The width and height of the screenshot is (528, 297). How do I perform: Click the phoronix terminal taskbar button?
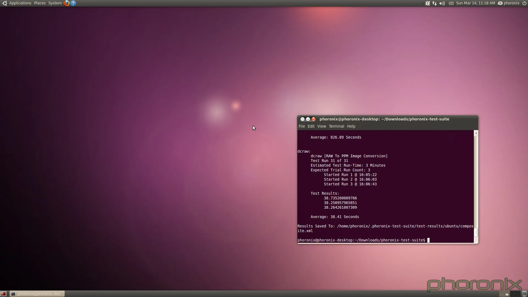(x=37, y=294)
